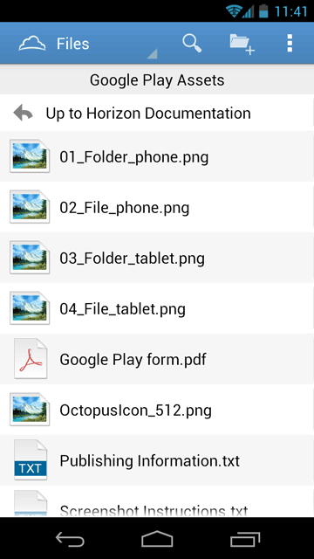This screenshot has height=559, width=314.
Task: Open thumbnail of 04_File_tablet.png
Action: 30,308
